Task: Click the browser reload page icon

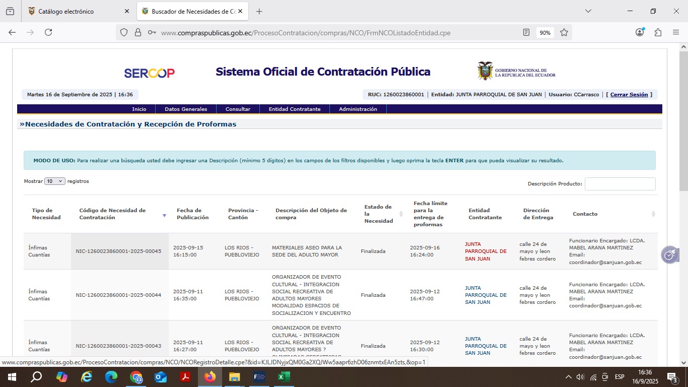Action: [x=48, y=32]
